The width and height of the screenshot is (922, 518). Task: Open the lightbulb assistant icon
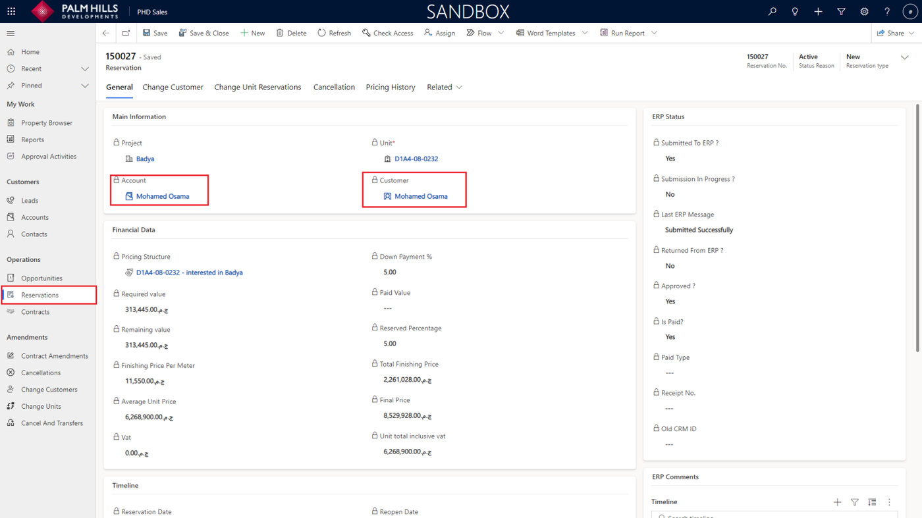click(x=795, y=11)
